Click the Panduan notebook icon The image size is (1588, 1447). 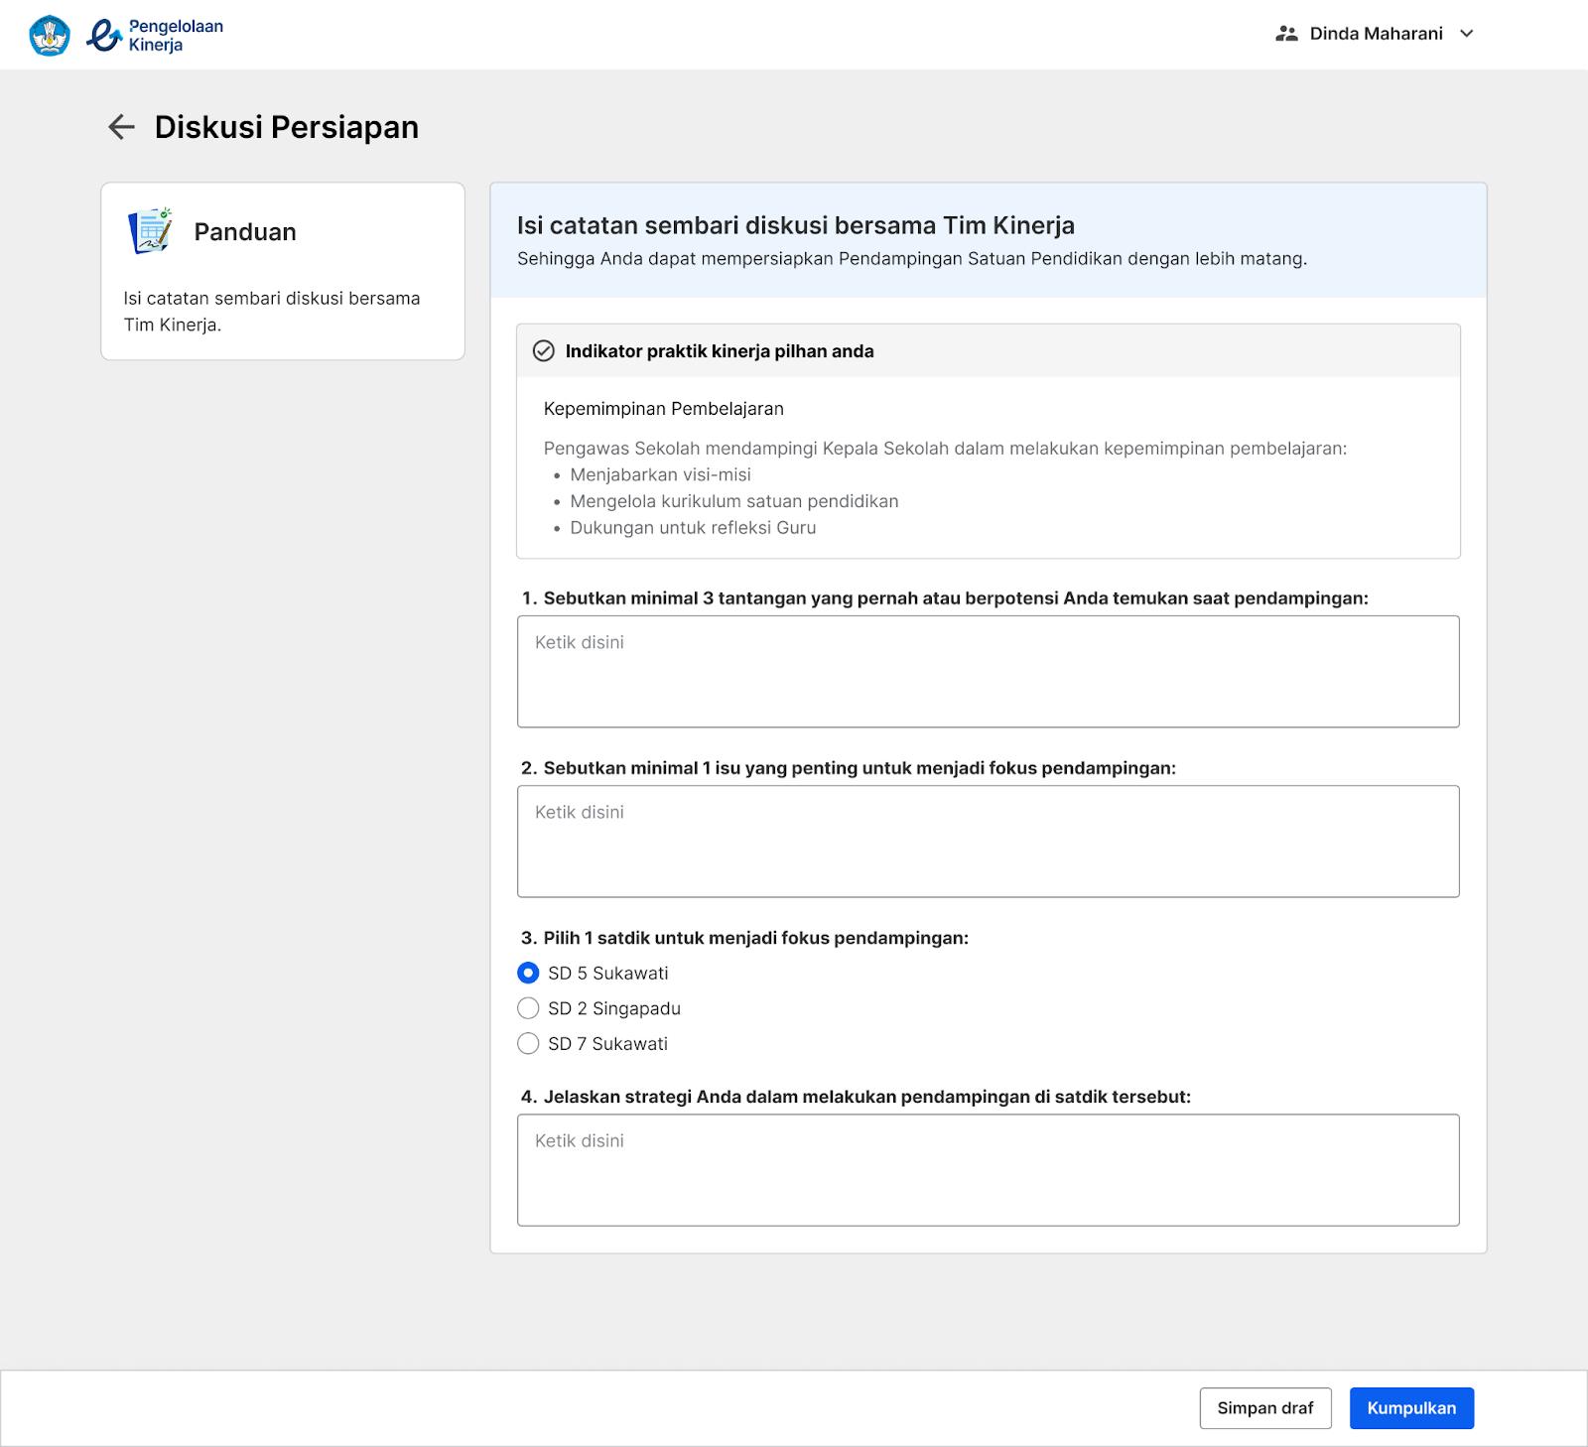(150, 231)
